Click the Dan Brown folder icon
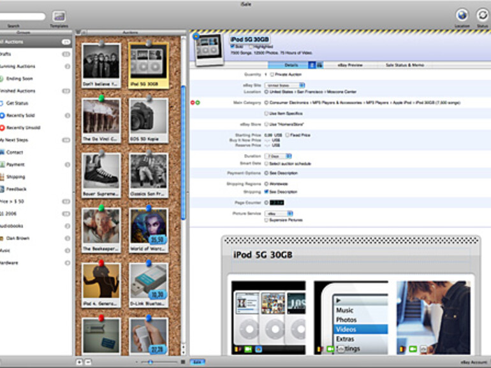 (x=1, y=238)
